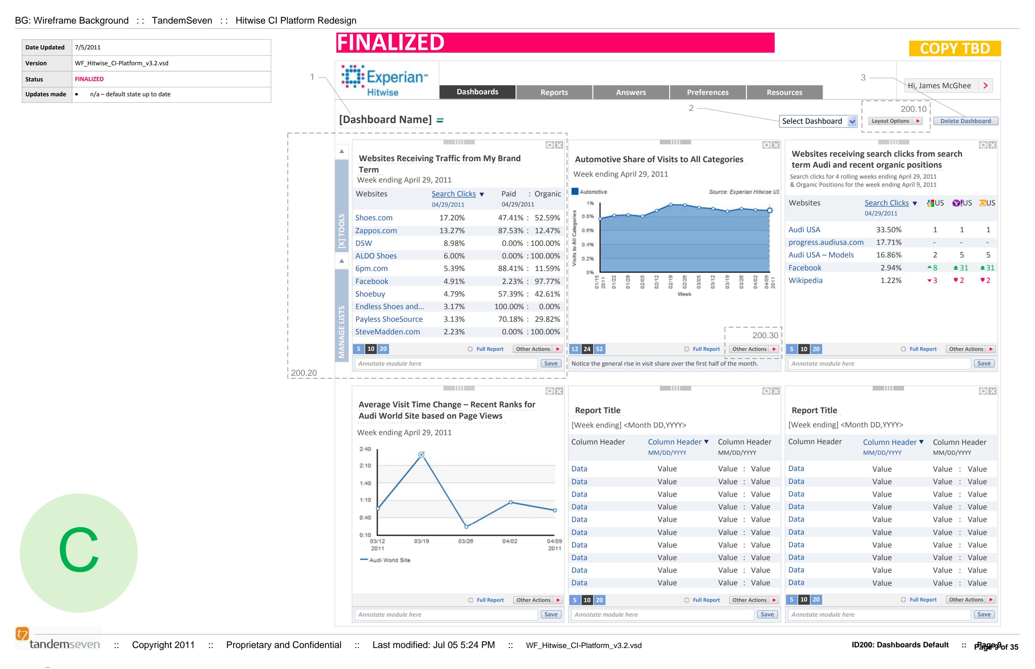Show 5 rows in Audi search clicks module
Image resolution: width=1035 pixels, height=669 pixels.
[x=792, y=349]
